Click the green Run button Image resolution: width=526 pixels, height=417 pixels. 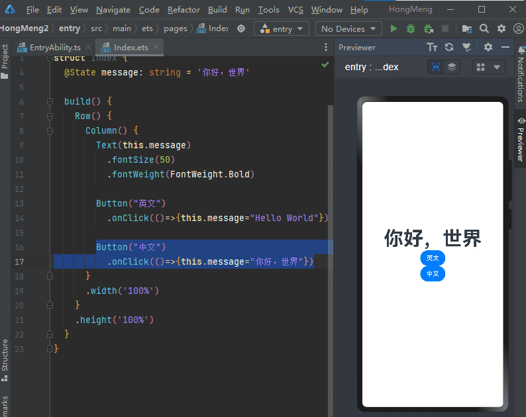click(394, 28)
